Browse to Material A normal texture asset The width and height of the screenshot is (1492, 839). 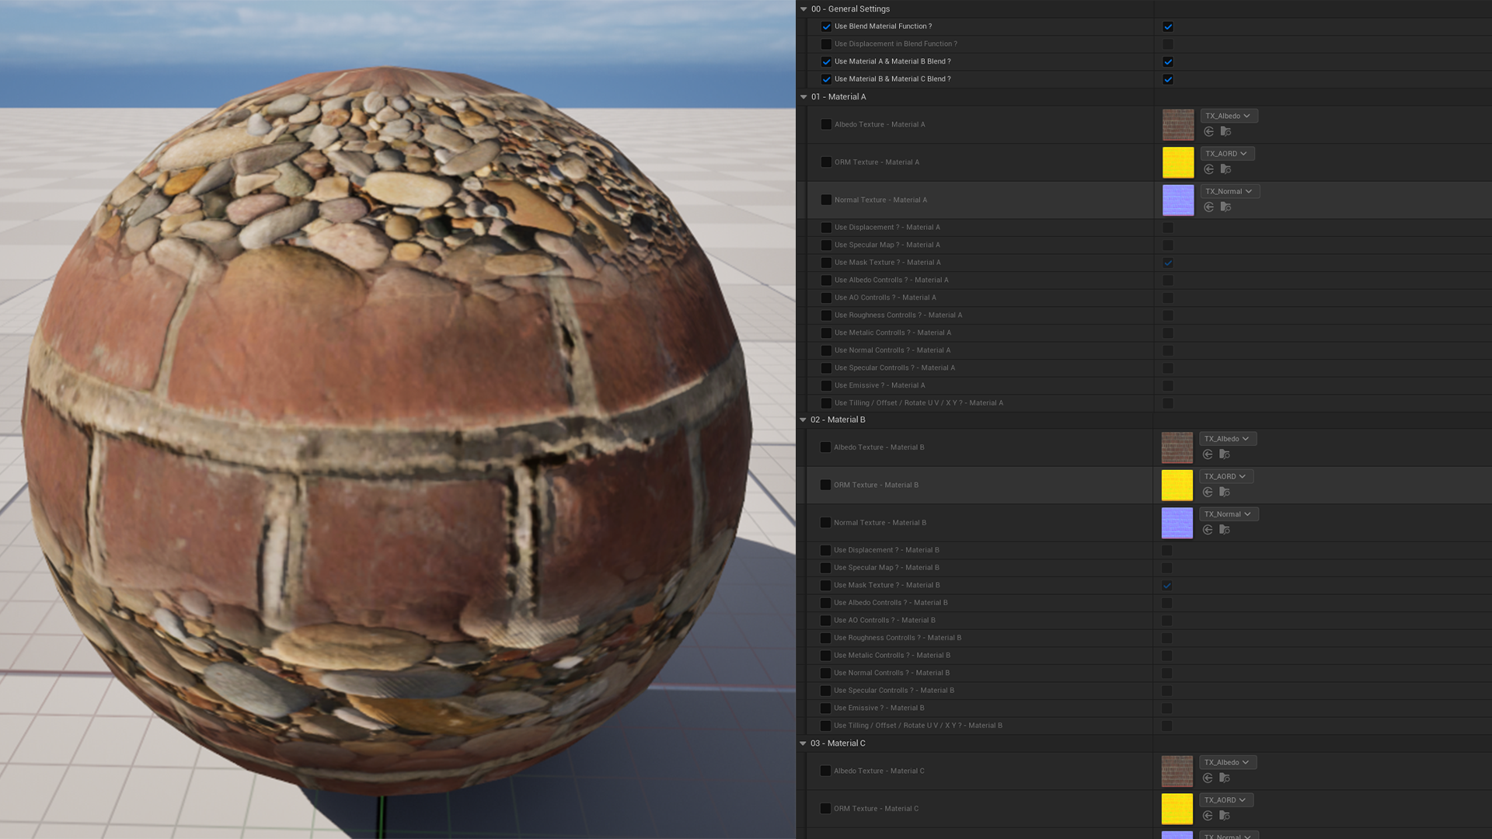[x=1225, y=207]
